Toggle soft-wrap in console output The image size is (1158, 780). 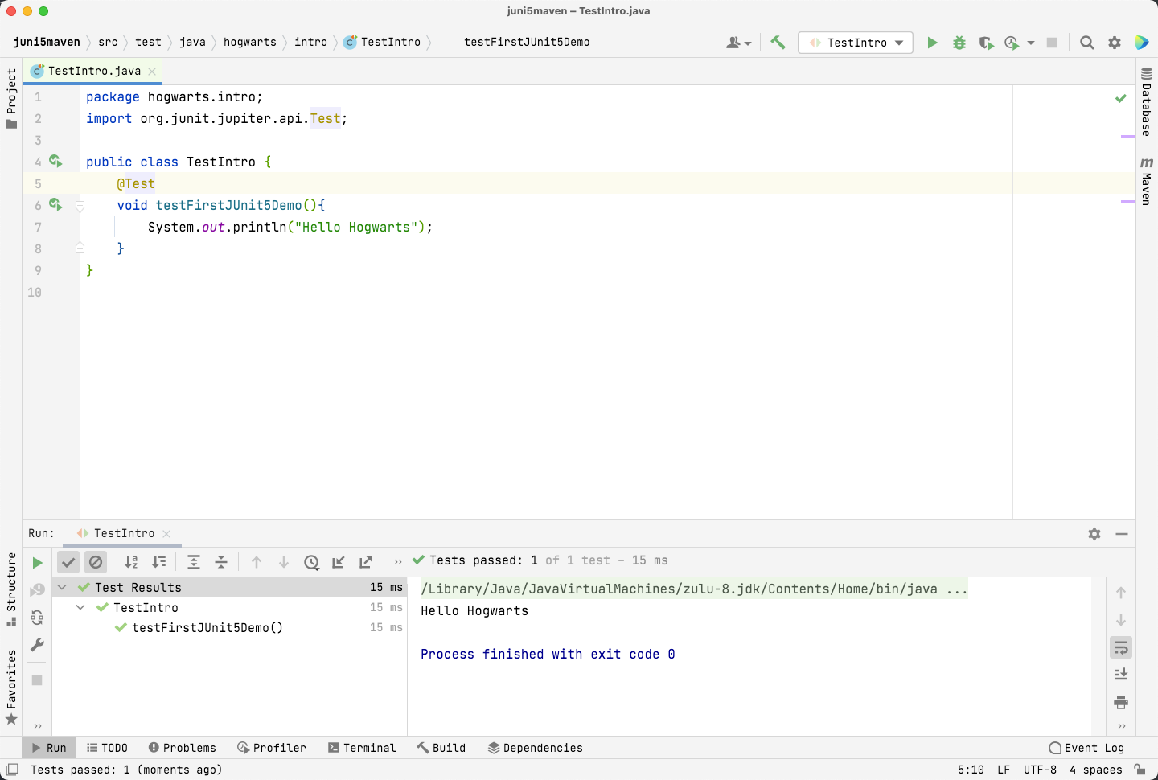(x=1121, y=647)
